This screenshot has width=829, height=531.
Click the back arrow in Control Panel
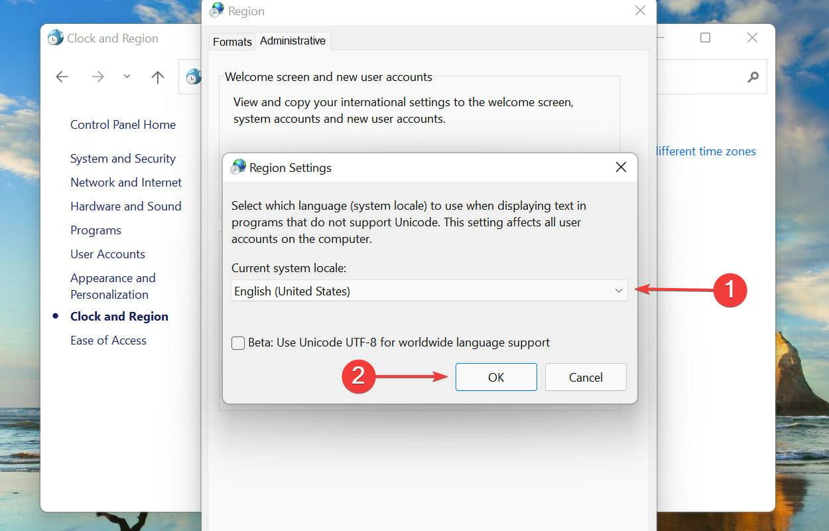62,77
